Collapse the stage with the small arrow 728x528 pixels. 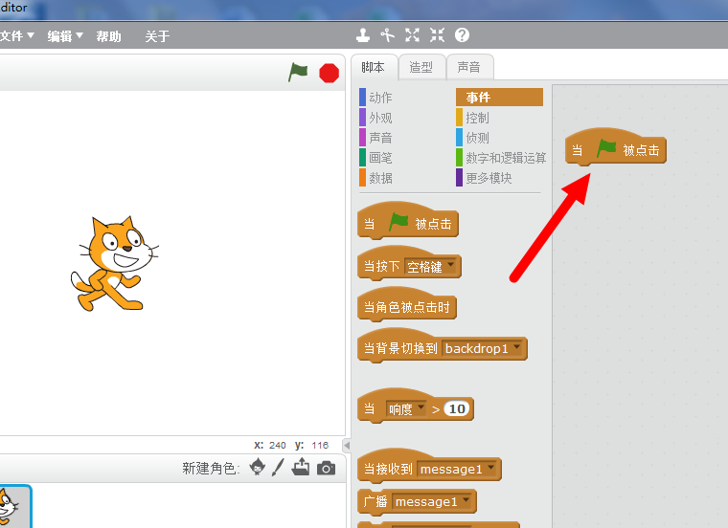tap(347, 446)
